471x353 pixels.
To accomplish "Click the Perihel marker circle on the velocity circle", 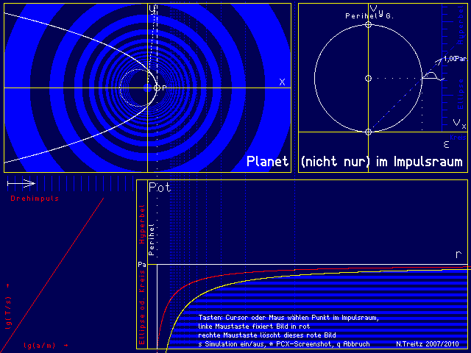I will 368,25.
